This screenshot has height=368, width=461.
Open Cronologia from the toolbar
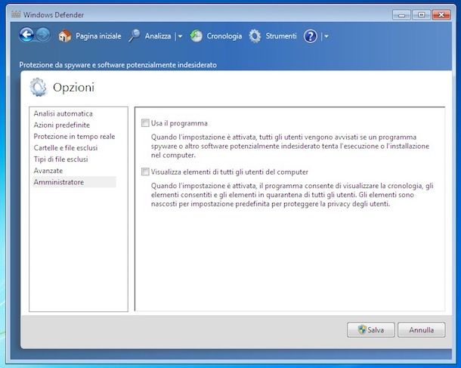[x=224, y=36]
